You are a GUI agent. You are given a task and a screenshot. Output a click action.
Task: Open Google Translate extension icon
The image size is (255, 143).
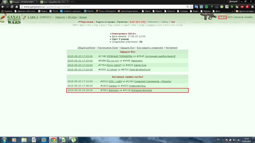click(196, 7)
